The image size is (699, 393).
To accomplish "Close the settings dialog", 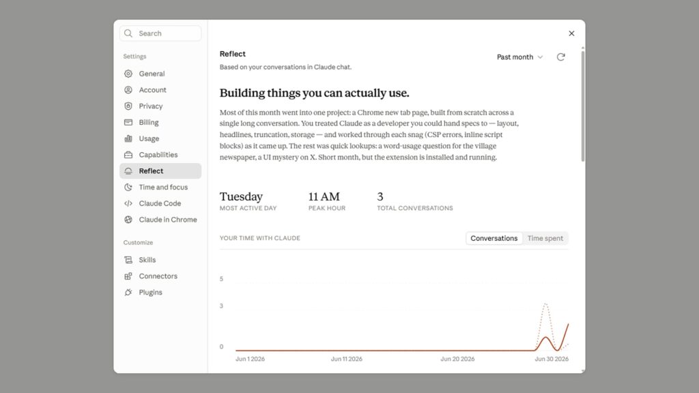I will point(571,33).
